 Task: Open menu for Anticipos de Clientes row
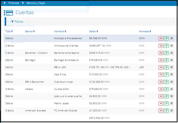pyautogui.click(x=172, y=46)
